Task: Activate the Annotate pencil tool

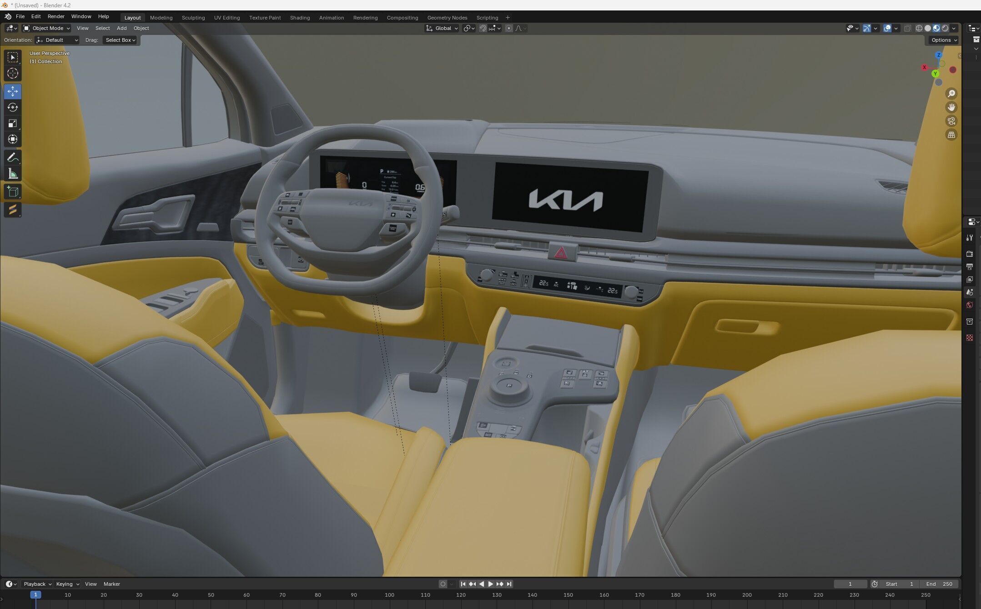Action: (13, 158)
